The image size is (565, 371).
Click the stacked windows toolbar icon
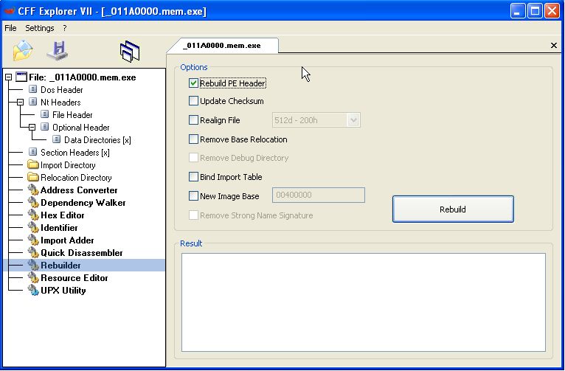[x=130, y=52]
